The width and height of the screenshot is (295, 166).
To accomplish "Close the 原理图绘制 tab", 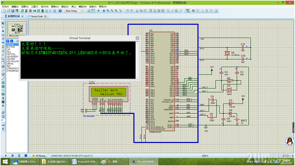I will tap(22, 16).
